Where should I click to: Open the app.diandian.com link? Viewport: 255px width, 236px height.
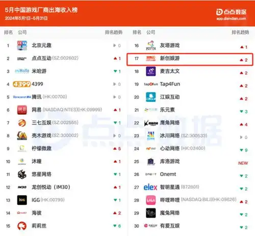click(x=231, y=18)
